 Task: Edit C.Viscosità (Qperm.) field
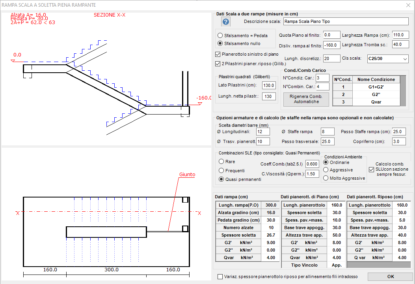312,174
